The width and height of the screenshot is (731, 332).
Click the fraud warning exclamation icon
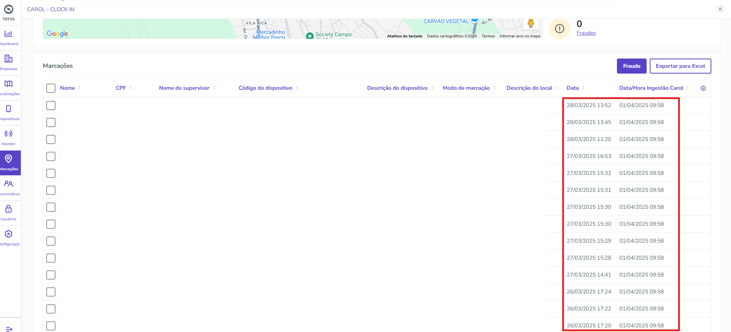(x=560, y=29)
